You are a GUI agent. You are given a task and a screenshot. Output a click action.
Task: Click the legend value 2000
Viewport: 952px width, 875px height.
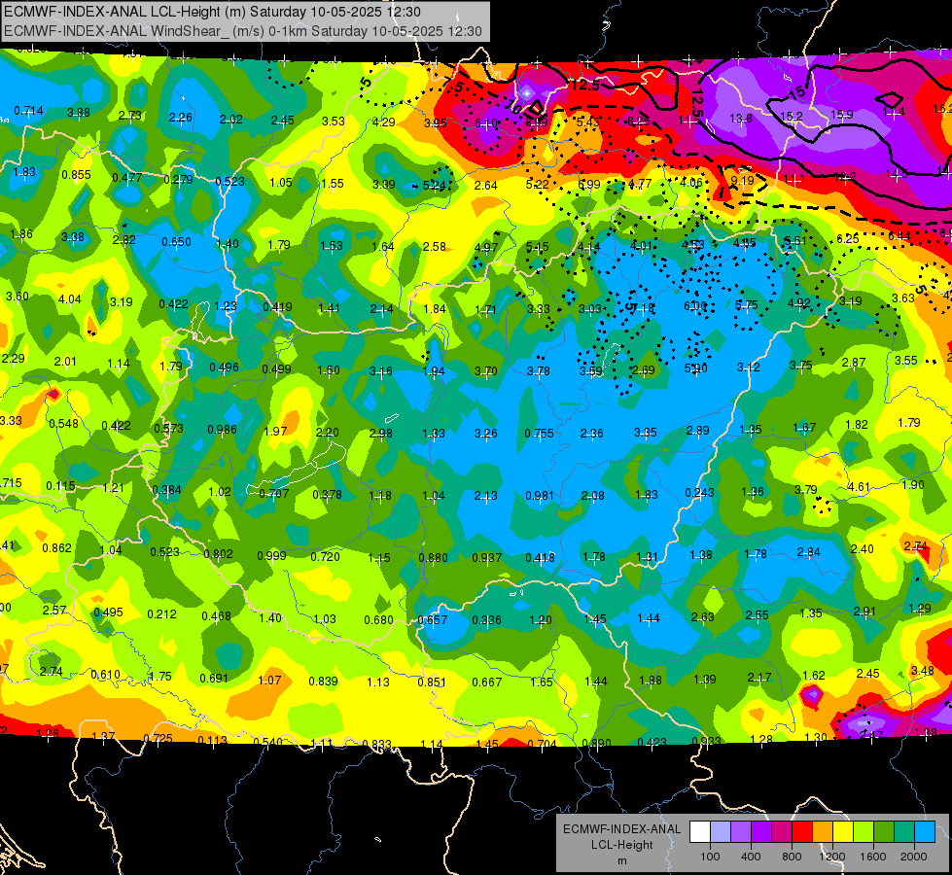click(914, 857)
